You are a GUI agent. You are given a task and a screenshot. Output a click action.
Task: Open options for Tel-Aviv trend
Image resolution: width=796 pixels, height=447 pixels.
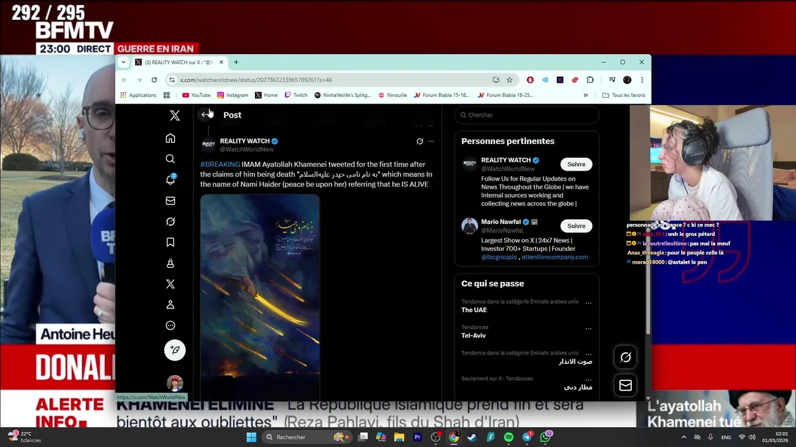(x=588, y=328)
